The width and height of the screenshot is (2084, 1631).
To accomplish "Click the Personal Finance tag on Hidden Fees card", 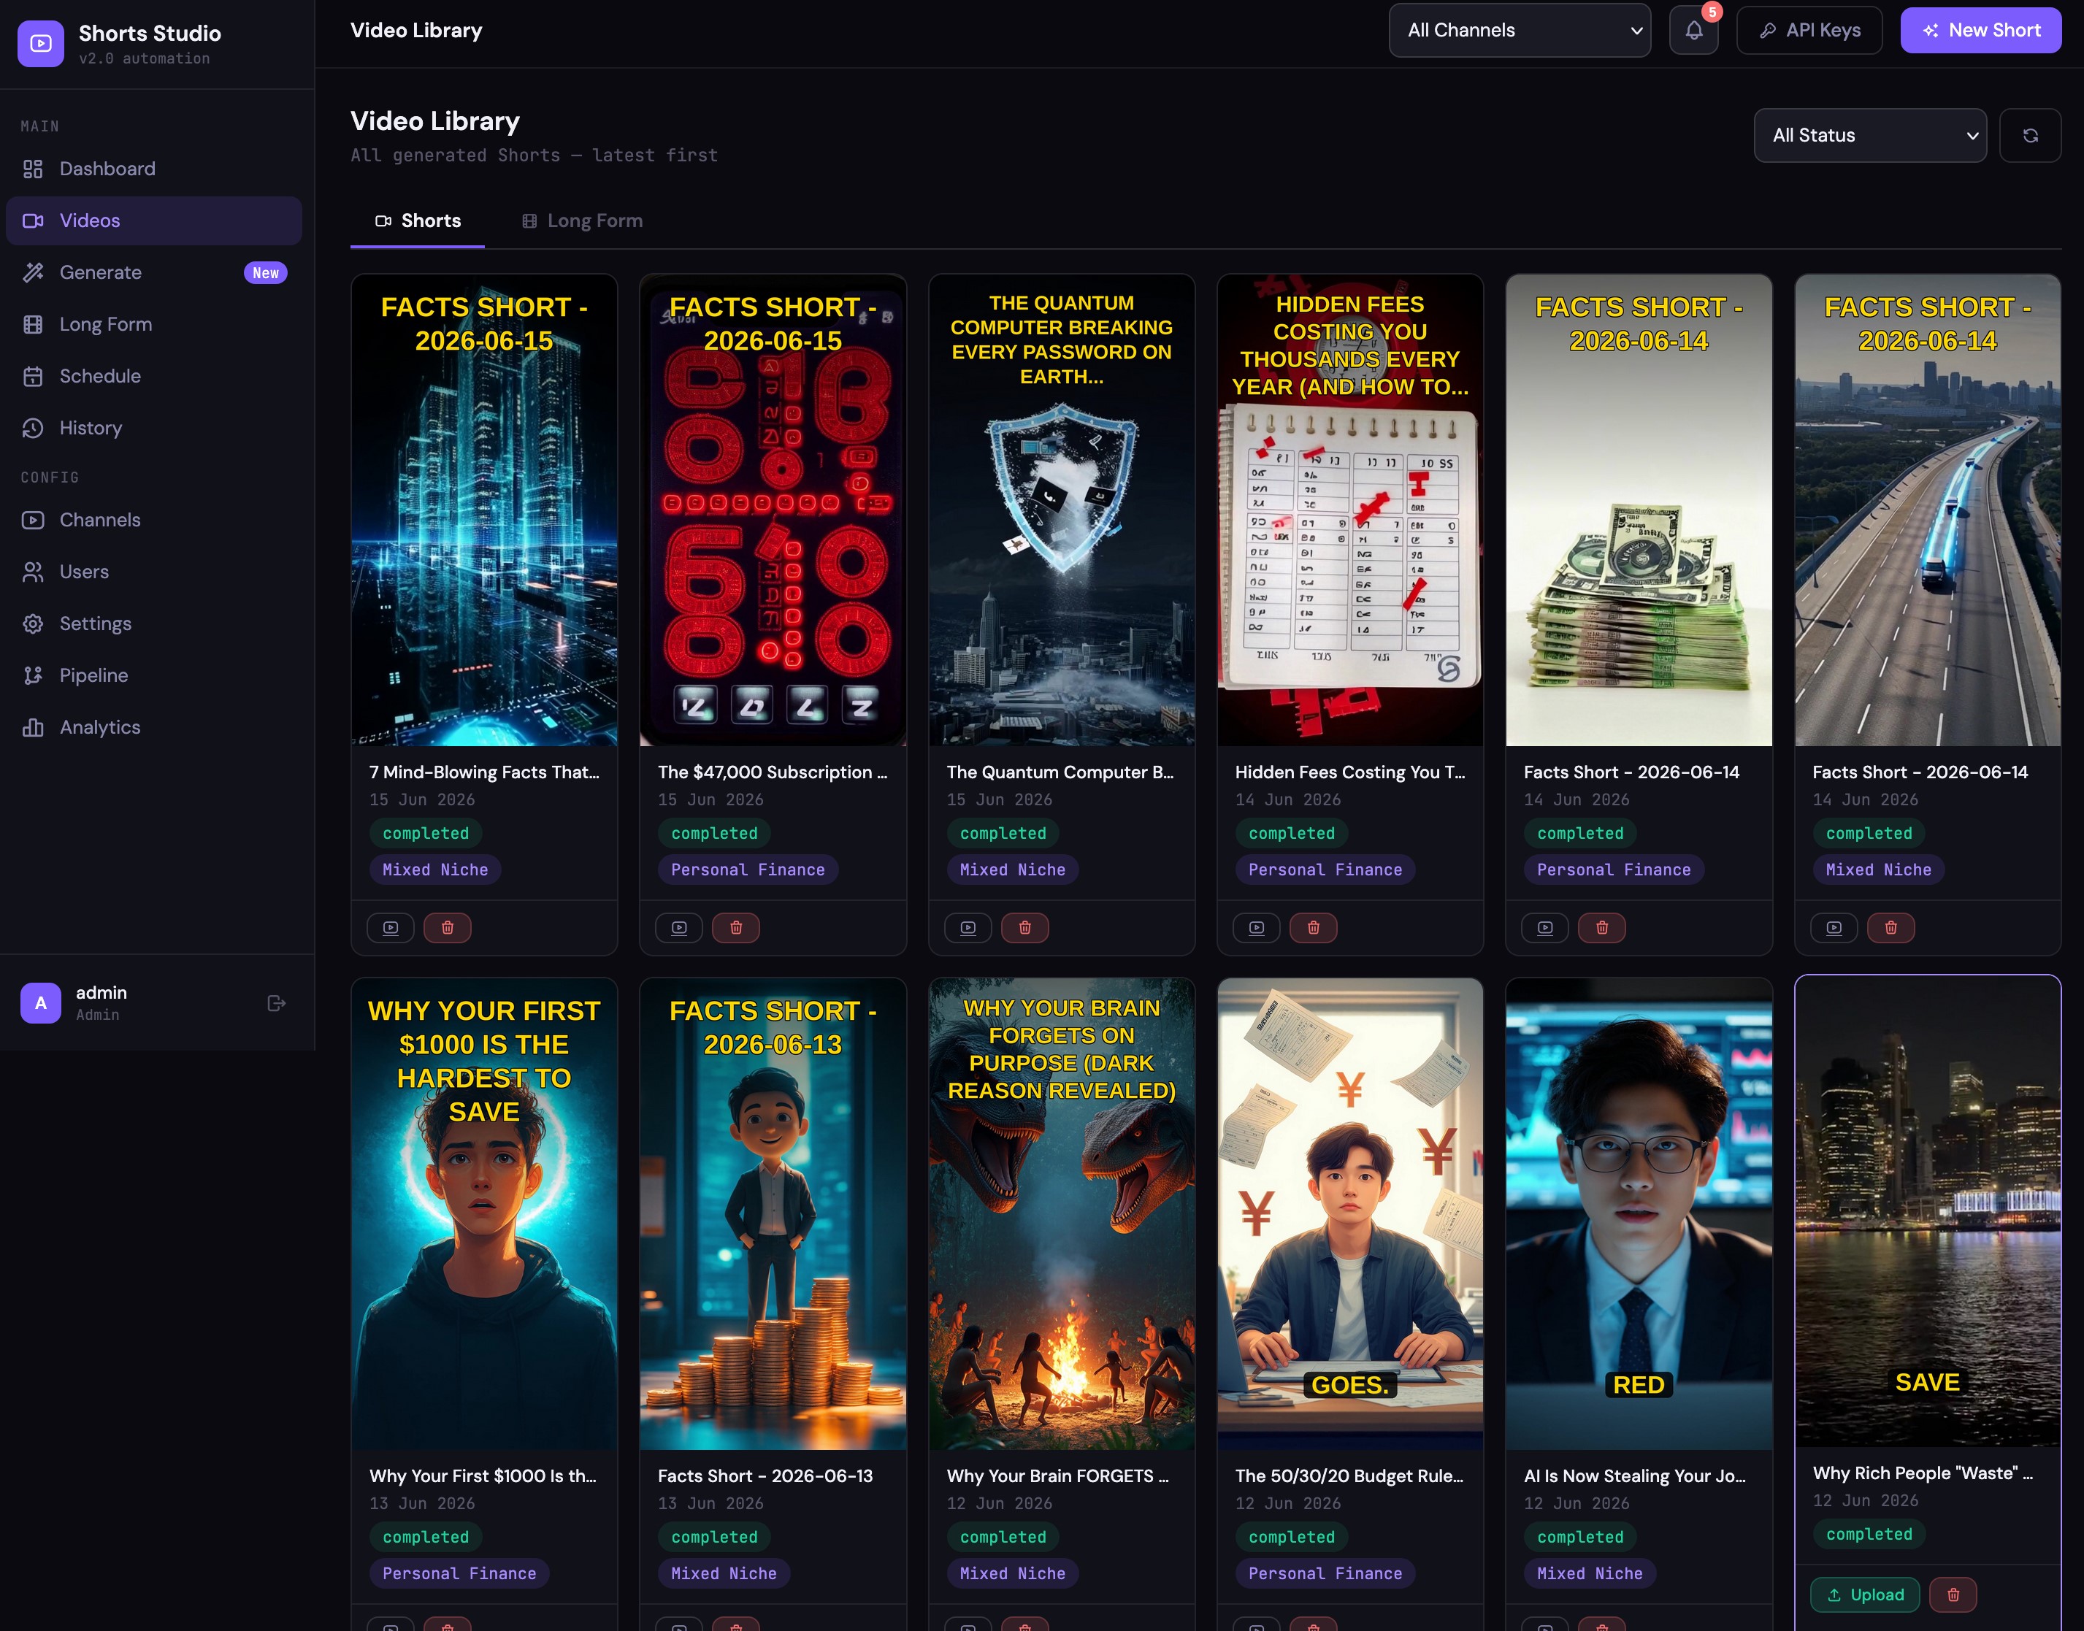I will tap(1325, 870).
